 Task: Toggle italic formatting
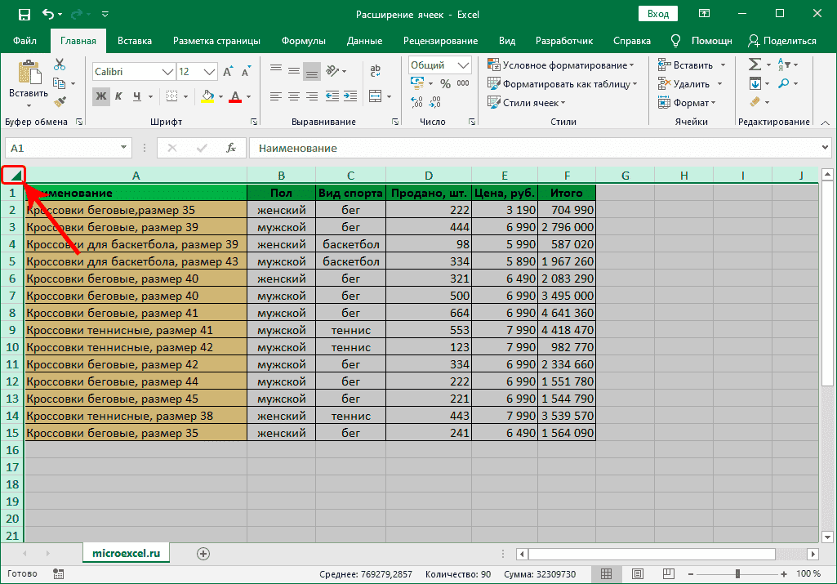tap(119, 96)
